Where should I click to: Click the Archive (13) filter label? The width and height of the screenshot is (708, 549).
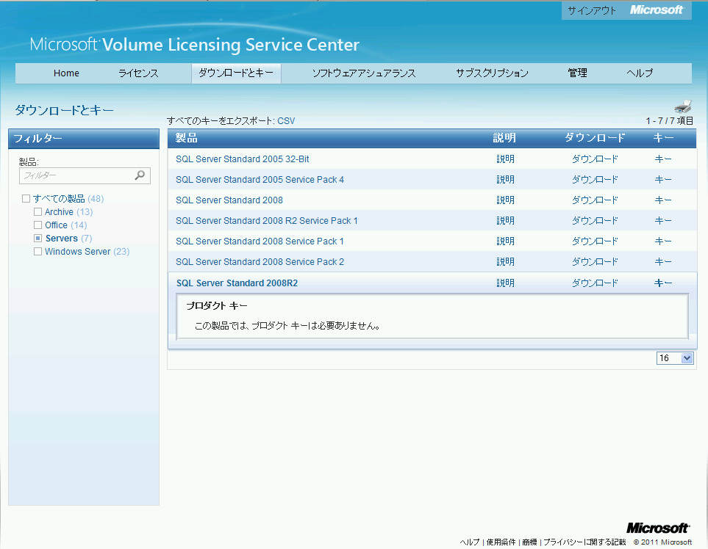point(68,212)
